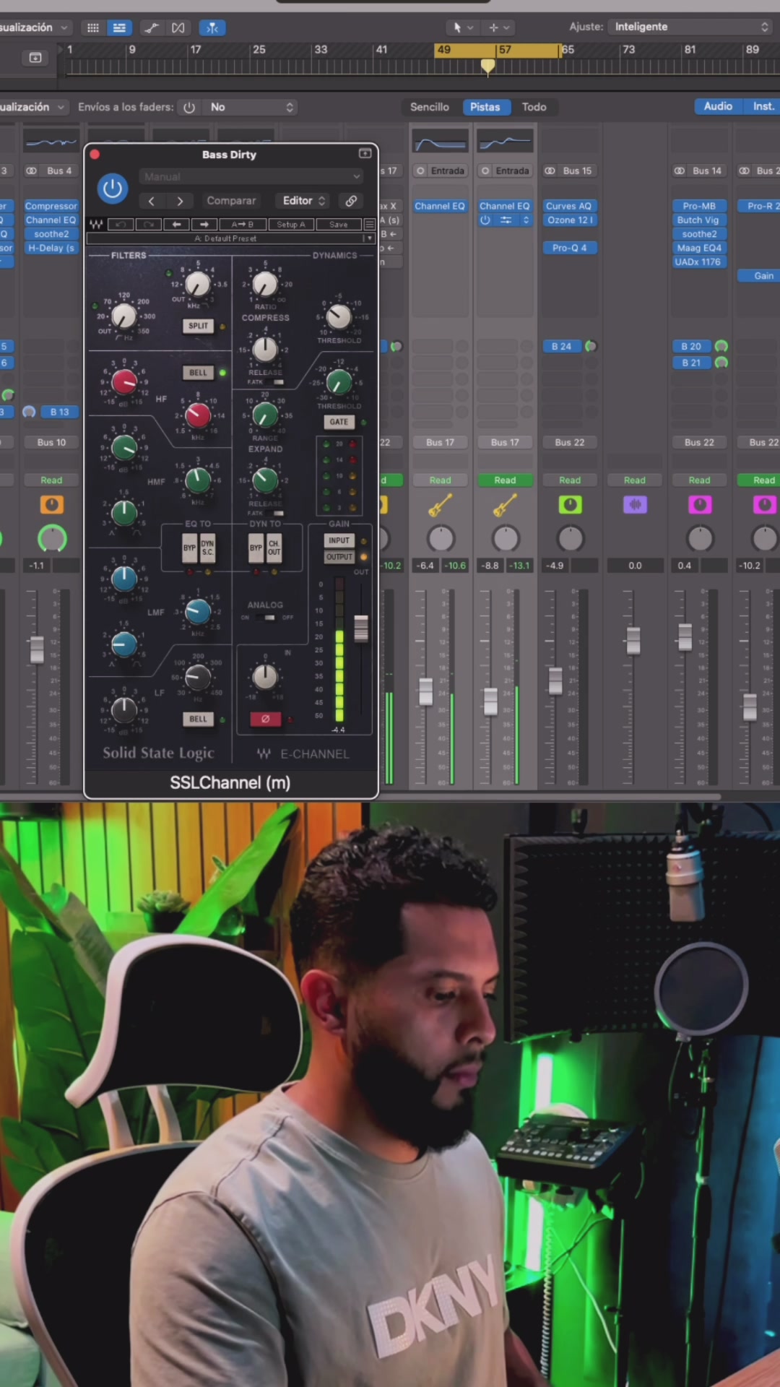
Task: Click the B 24 send slot
Action: click(561, 346)
